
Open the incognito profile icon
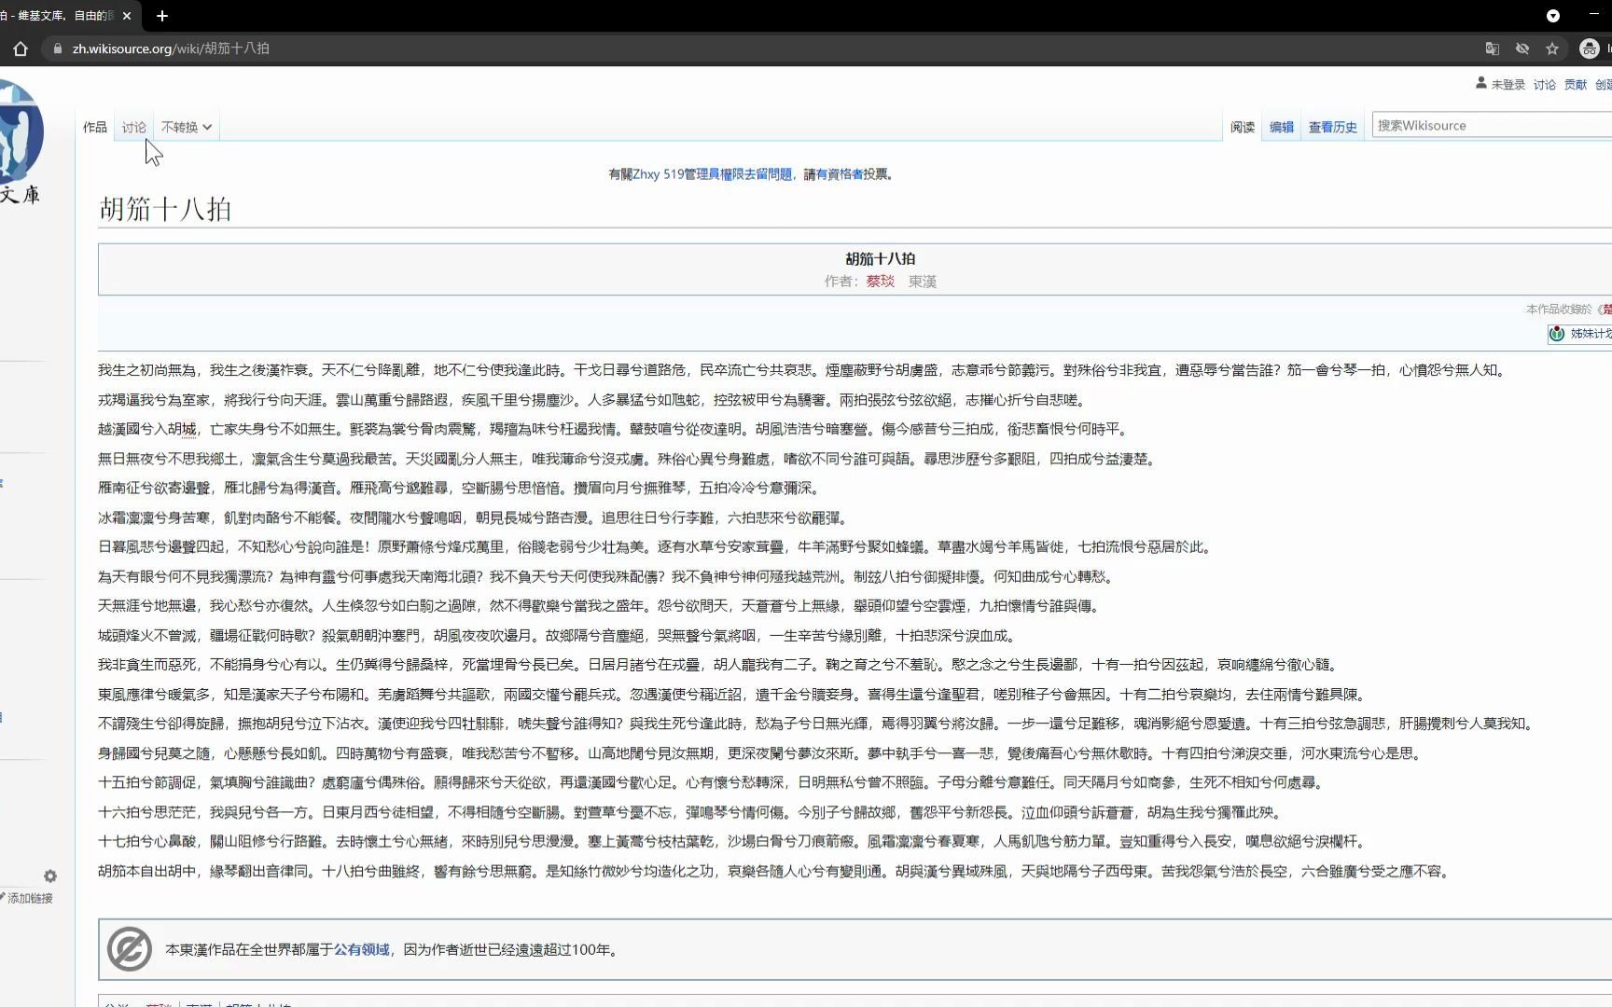(x=1590, y=48)
